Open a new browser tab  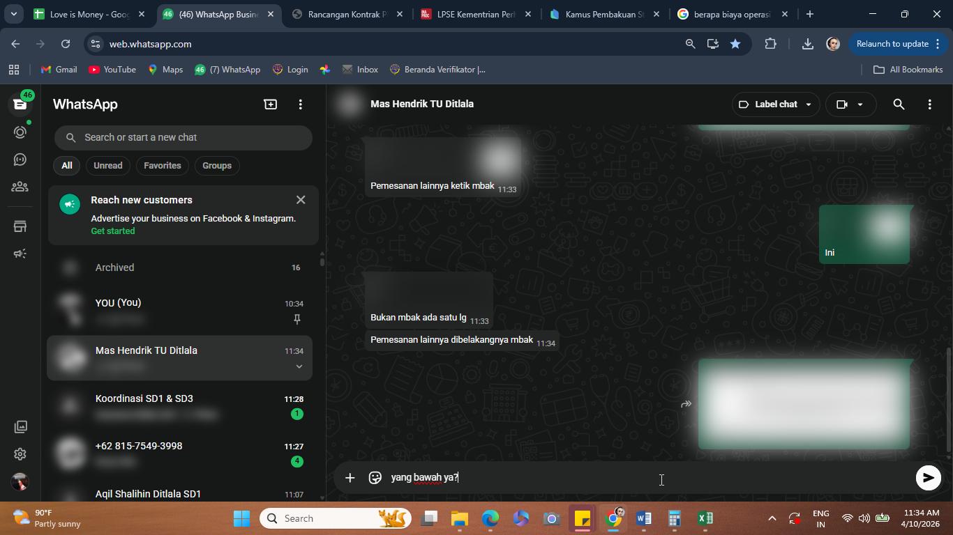pyautogui.click(x=809, y=14)
